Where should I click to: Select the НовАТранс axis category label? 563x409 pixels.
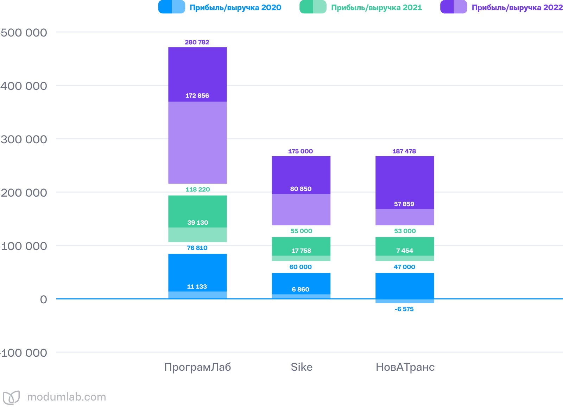[x=405, y=367]
